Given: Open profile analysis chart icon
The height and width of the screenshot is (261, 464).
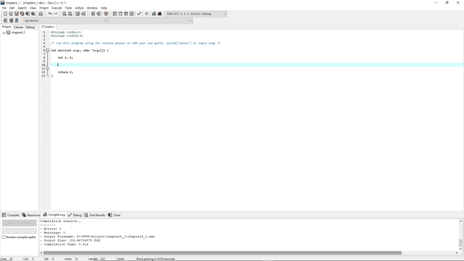Looking at the screenshot, I should (154, 14).
